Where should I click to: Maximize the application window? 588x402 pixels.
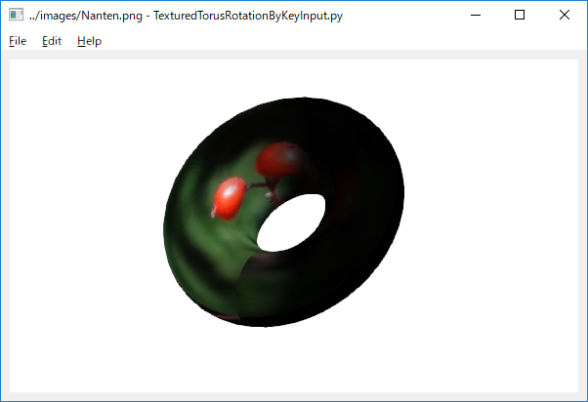pyautogui.click(x=520, y=15)
